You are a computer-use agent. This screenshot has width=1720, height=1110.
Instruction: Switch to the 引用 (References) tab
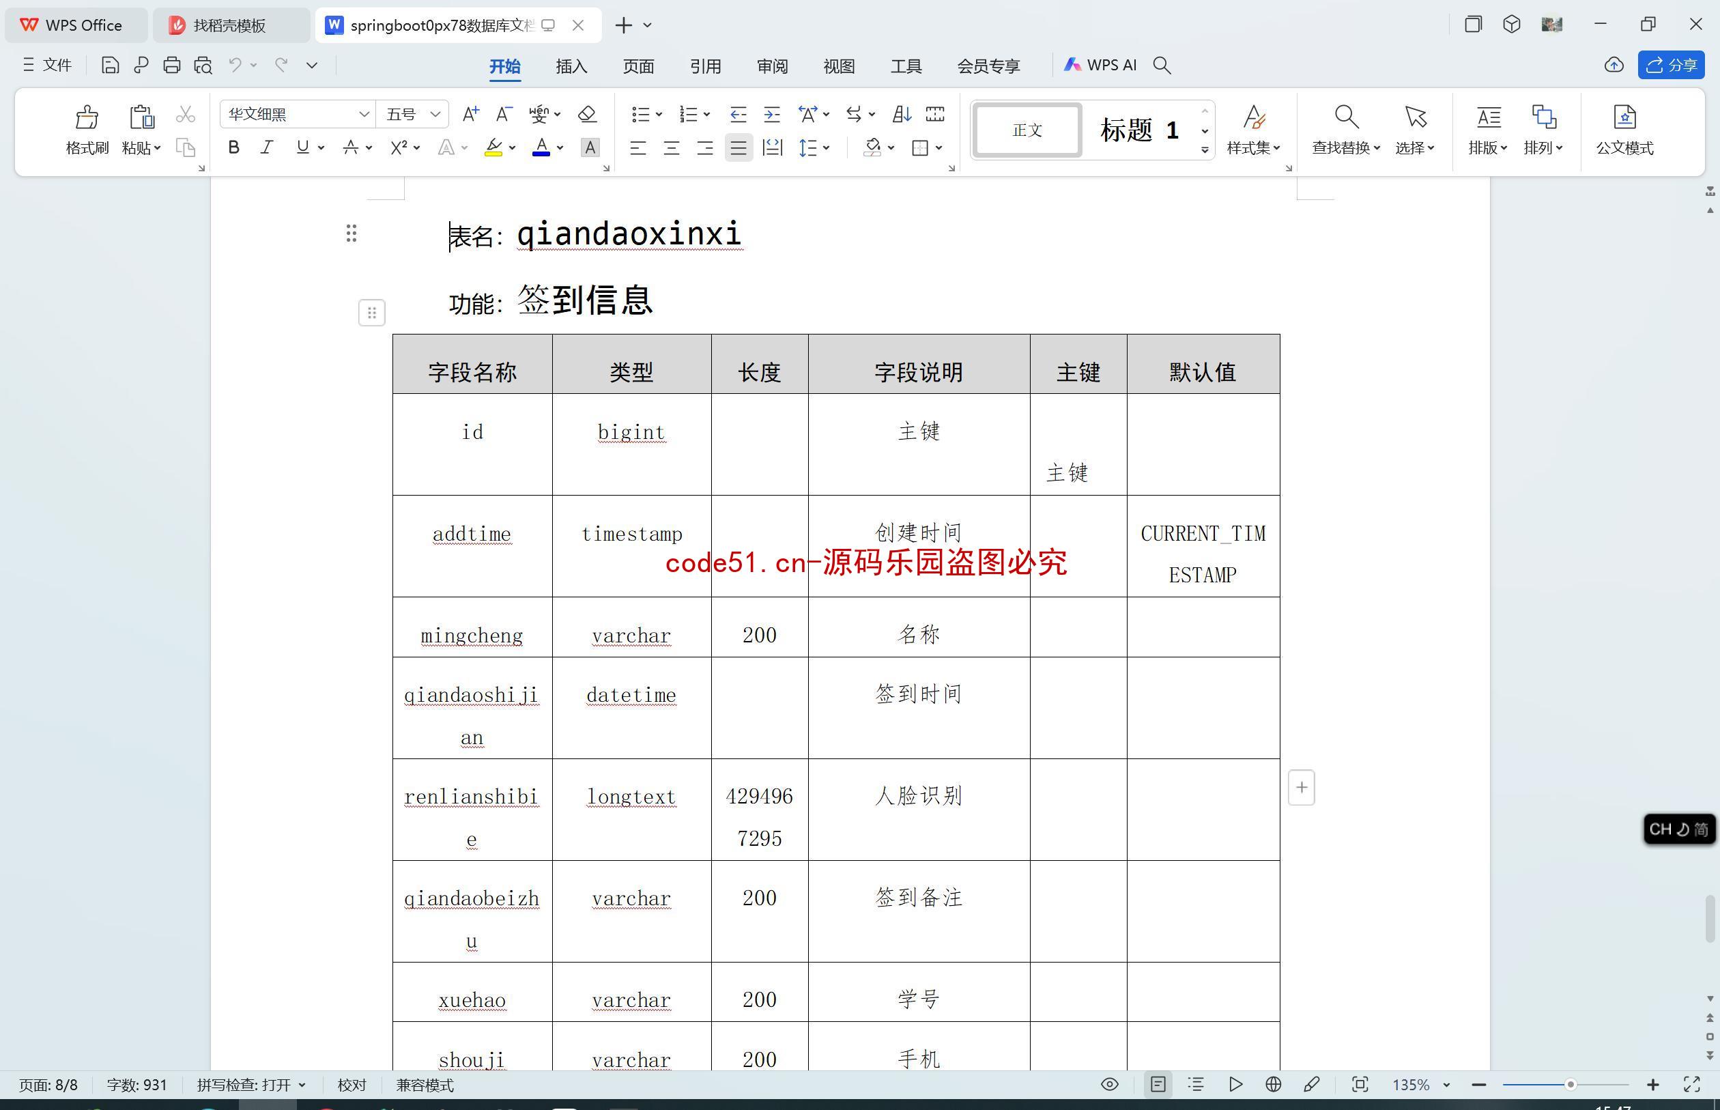tap(706, 66)
